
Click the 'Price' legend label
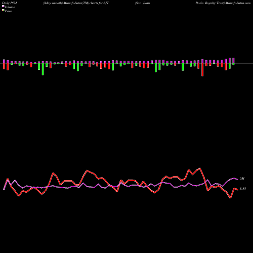click(x=8, y=11)
